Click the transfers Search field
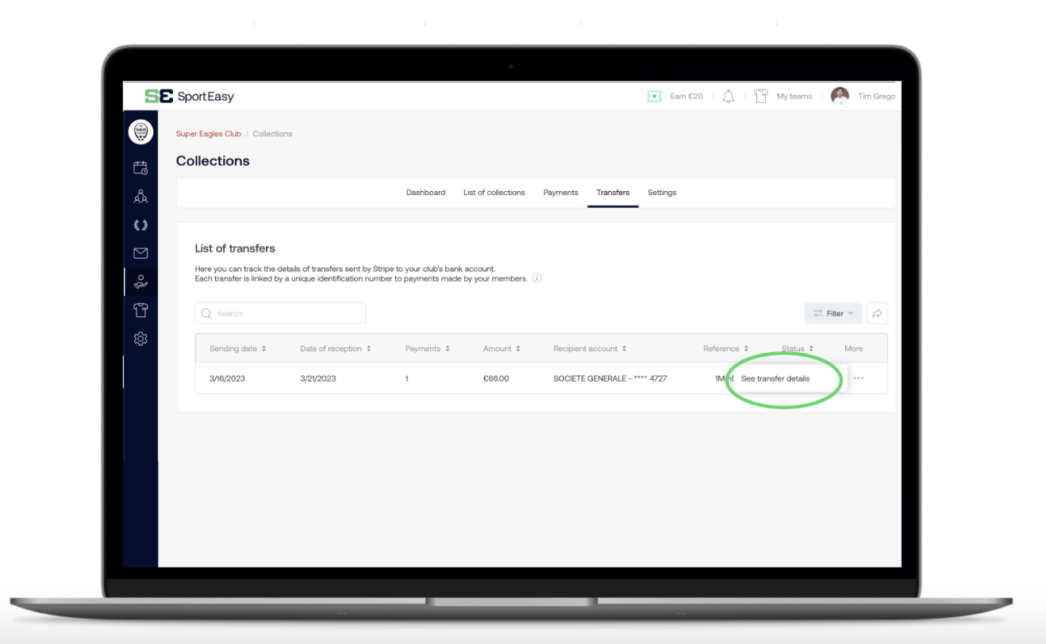This screenshot has height=644, width=1046. pos(280,313)
